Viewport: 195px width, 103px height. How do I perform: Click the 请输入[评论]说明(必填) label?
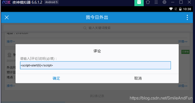coord(39,59)
